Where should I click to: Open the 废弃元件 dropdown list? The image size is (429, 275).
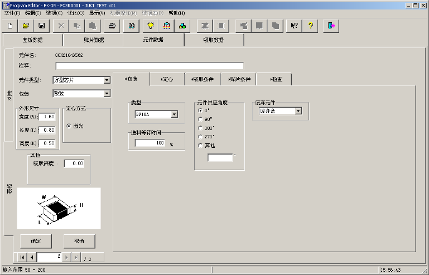coord(298,111)
